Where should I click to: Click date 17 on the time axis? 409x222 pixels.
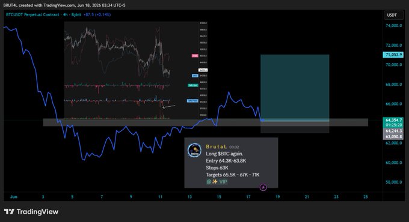tap(248, 197)
